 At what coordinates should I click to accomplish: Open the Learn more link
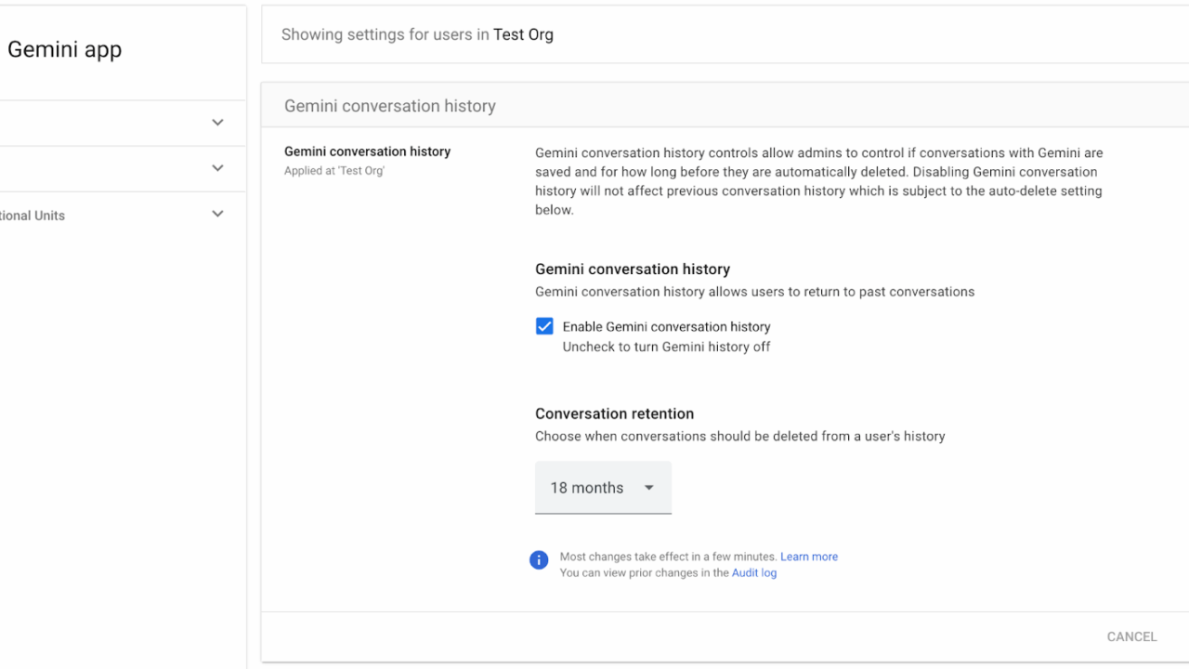coord(809,557)
